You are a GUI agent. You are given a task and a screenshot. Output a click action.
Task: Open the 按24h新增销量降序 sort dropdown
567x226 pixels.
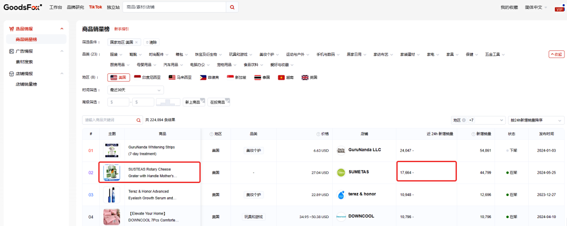536,120
